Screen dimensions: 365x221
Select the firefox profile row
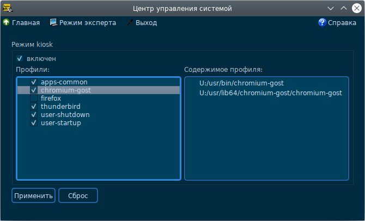(99, 98)
